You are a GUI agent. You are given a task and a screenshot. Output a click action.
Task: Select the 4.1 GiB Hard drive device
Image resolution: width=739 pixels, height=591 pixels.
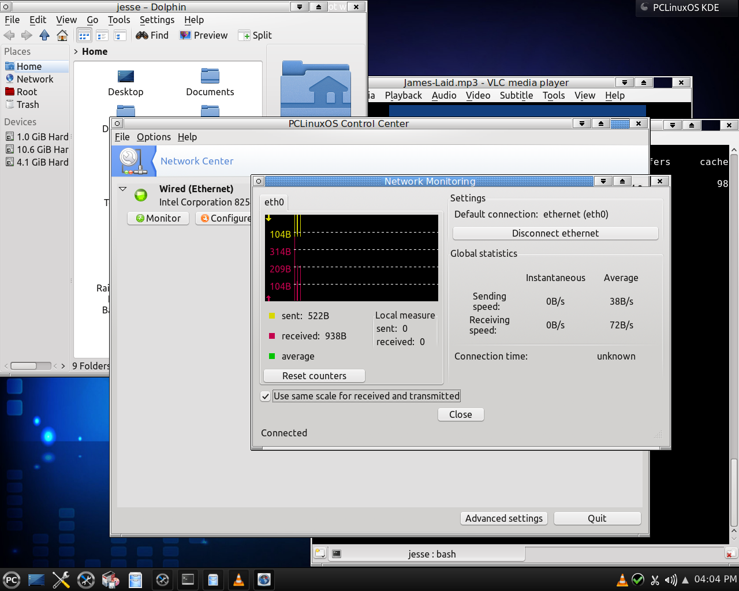(x=37, y=162)
